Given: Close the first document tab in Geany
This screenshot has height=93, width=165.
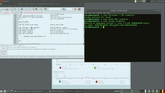Looking at the screenshot, I should pyautogui.click(x=21, y=12).
